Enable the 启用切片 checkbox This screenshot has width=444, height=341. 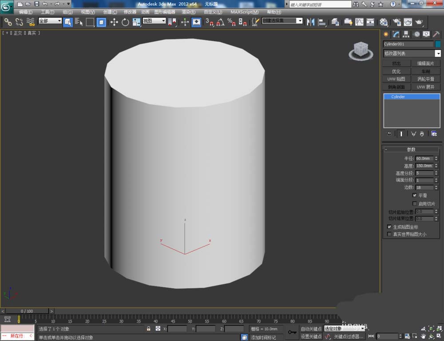point(415,204)
